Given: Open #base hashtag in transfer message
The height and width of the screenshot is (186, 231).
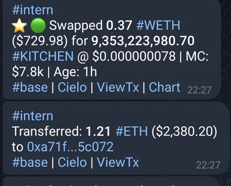Looking at the screenshot, I should pos(30,162).
